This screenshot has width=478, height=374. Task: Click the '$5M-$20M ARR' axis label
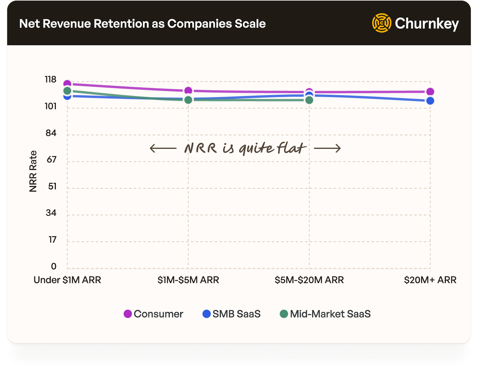309,280
